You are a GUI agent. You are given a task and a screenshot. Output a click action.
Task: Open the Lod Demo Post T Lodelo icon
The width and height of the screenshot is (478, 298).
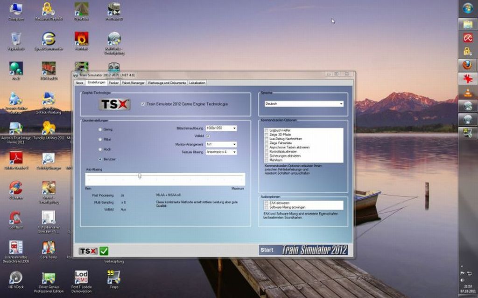[81, 282]
